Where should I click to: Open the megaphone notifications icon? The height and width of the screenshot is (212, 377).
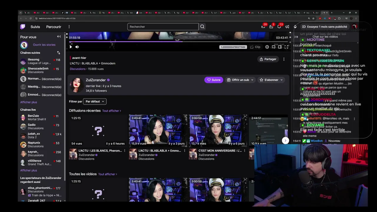287,27
